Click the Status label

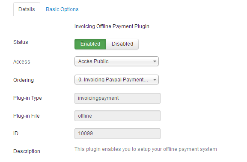tap(21, 42)
